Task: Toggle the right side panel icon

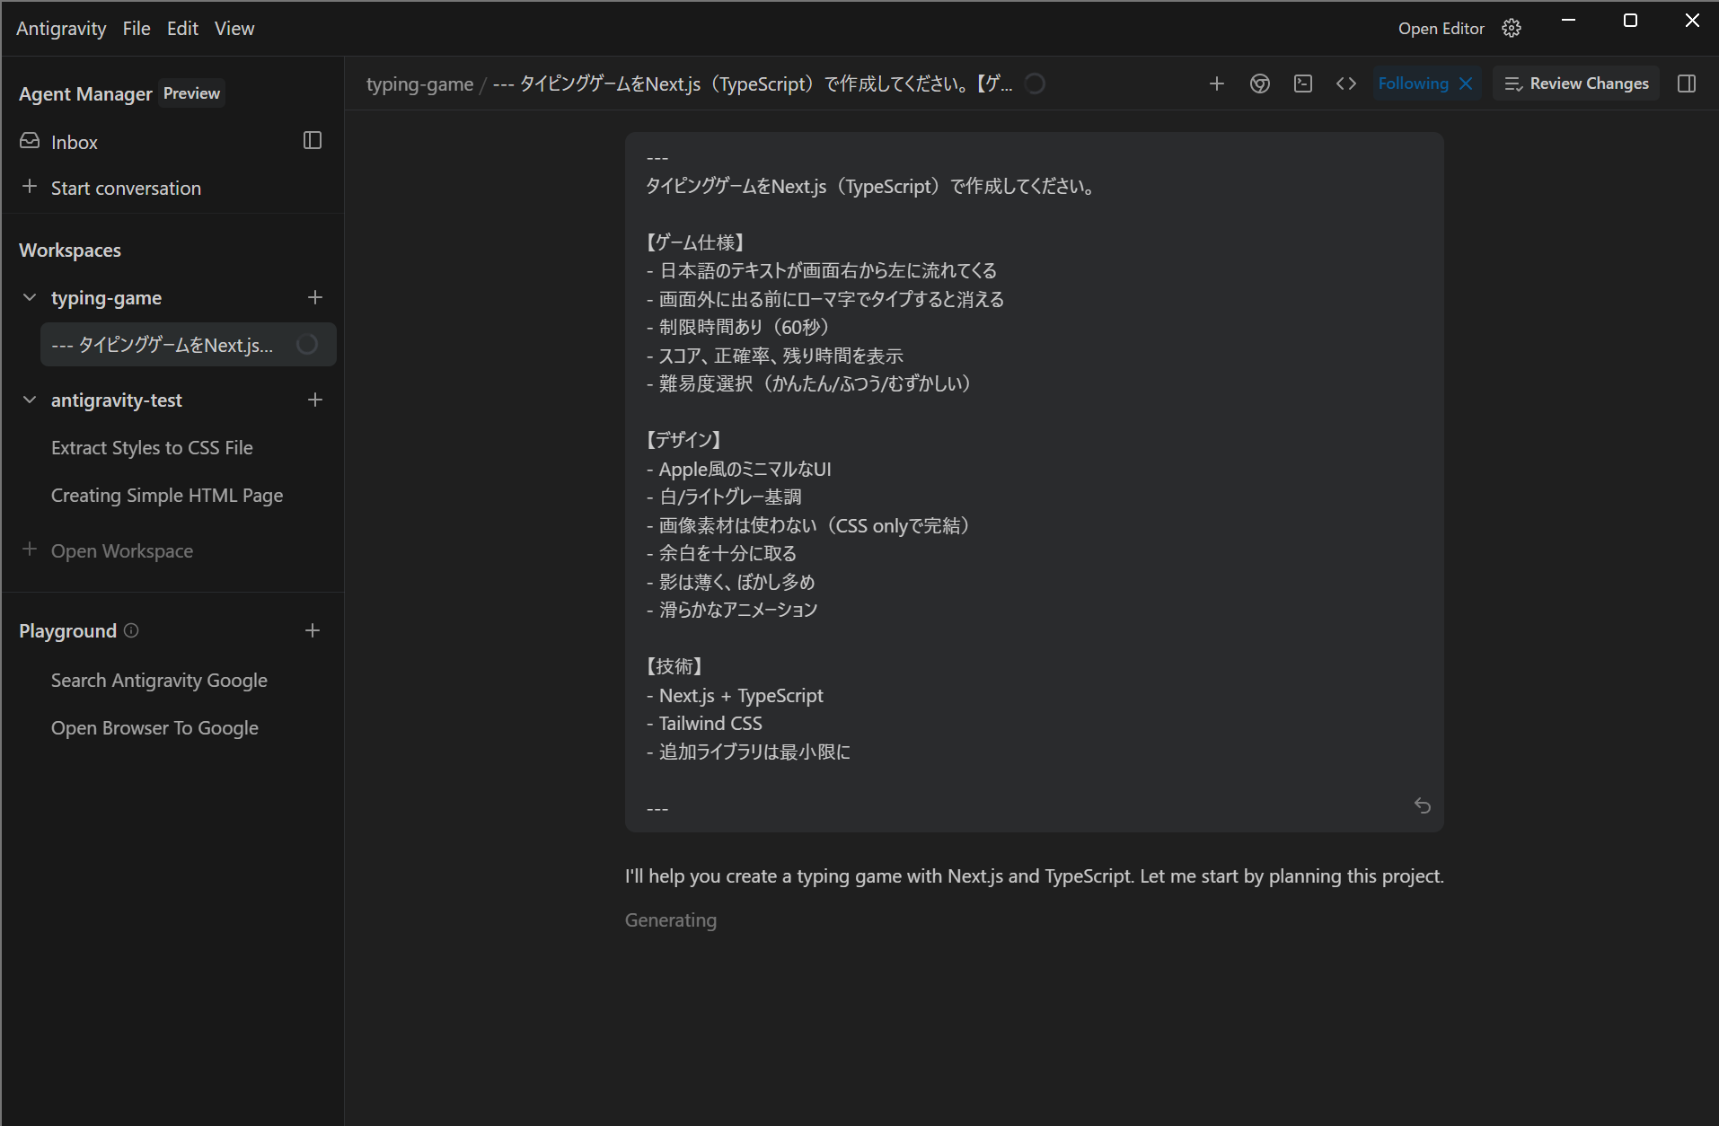Action: 1687,84
